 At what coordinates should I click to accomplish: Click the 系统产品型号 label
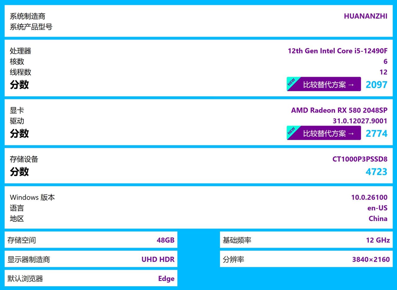pos(31,27)
